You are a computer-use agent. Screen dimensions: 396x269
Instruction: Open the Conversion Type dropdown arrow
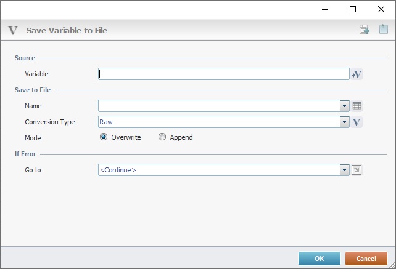click(345, 122)
